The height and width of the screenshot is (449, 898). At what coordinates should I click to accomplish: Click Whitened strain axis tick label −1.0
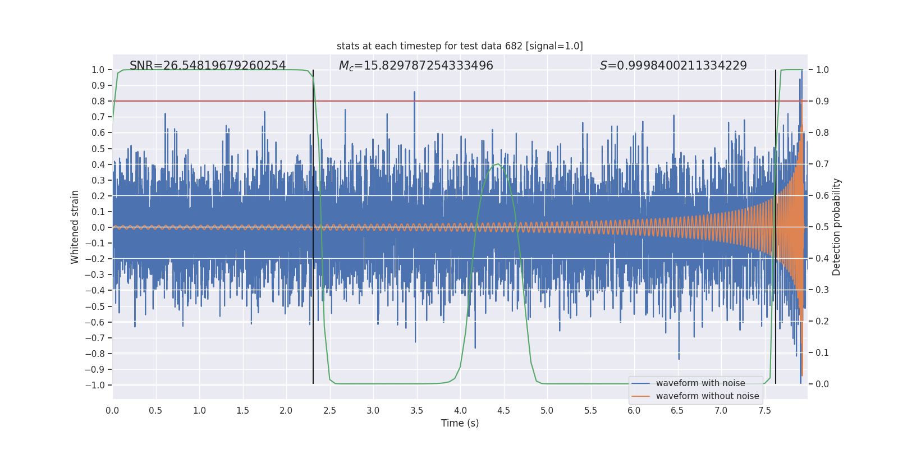pyautogui.click(x=95, y=385)
